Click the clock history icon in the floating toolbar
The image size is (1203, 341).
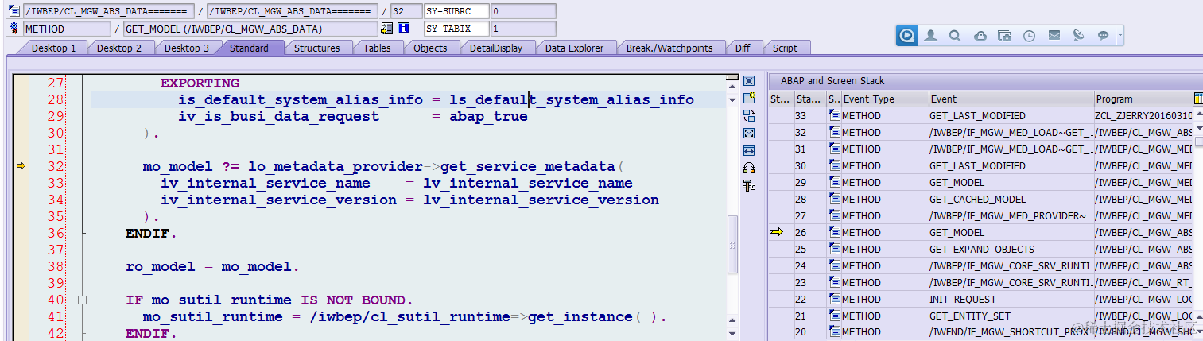tap(1030, 36)
